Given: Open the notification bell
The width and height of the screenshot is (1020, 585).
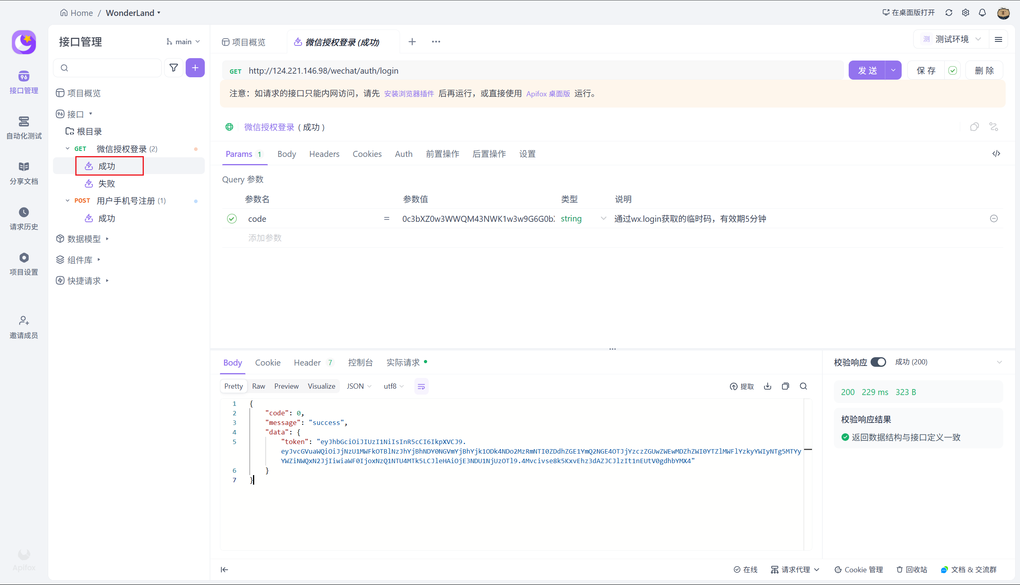Looking at the screenshot, I should (x=982, y=13).
